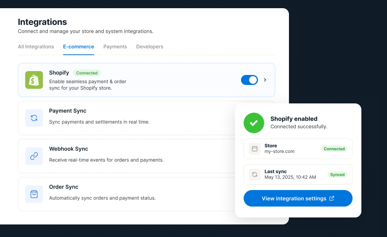Open the Order Sync card title

[63, 187]
